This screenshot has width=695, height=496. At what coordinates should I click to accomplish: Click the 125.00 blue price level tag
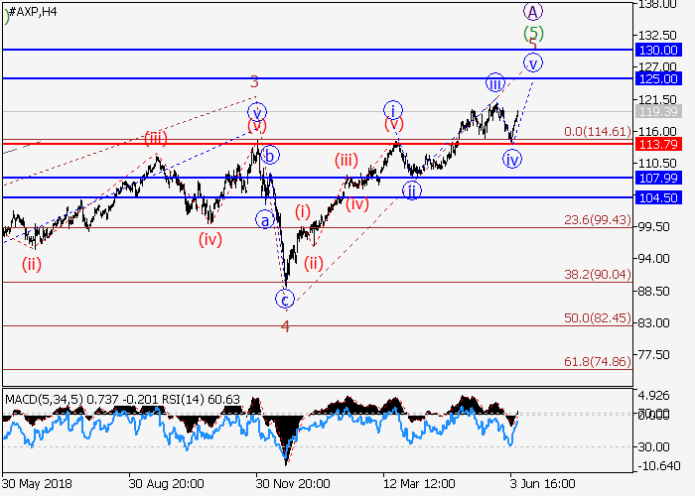(x=659, y=78)
